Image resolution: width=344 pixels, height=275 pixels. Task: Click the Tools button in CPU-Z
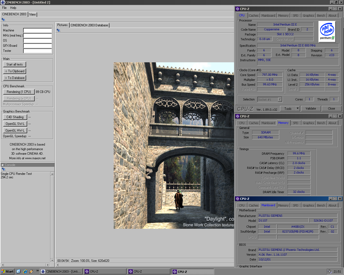click(x=288, y=108)
